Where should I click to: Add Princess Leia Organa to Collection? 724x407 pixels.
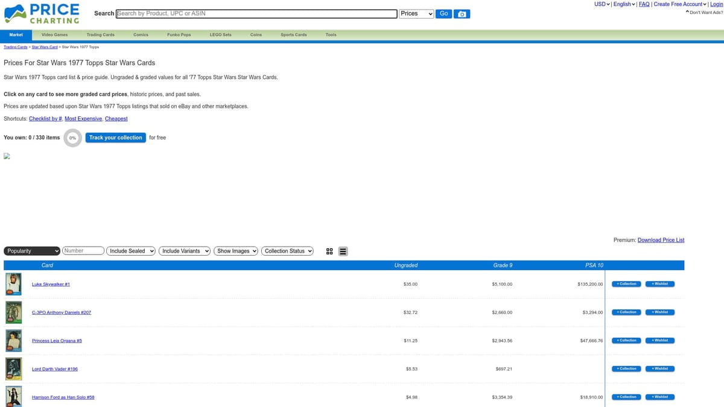(627, 341)
